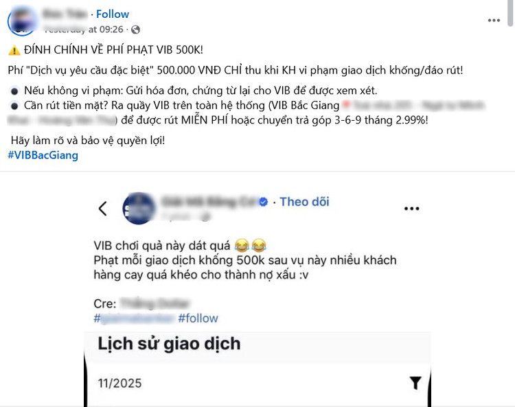Open the three-dot post options menu
The height and width of the screenshot is (407, 515).
pos(494,21)
